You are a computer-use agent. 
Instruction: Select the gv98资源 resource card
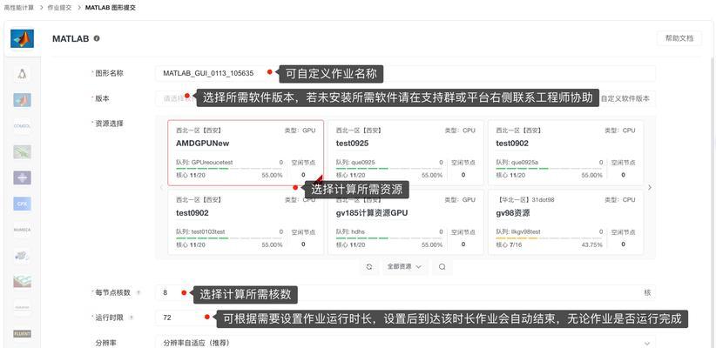click(x=566, y=222)
